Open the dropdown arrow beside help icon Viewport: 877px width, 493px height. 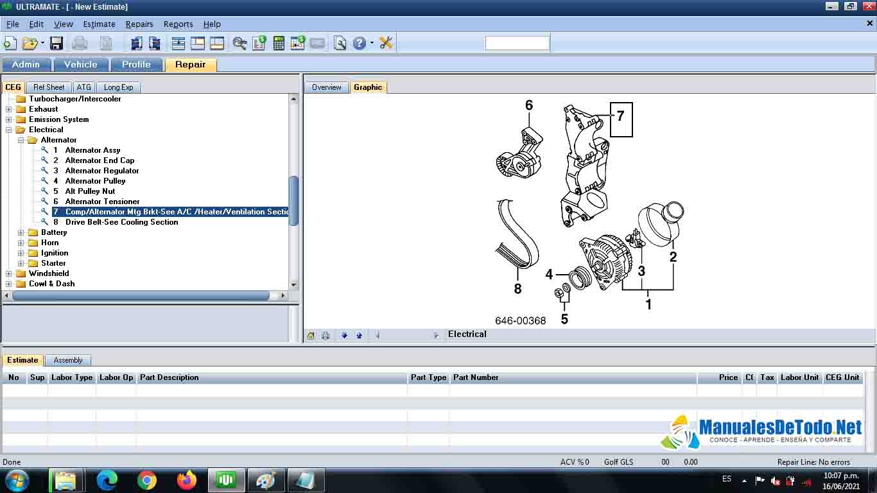click(372, 43)
